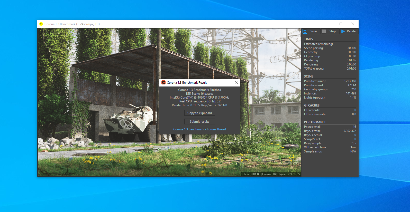
Task: Click the Render button in the toolbar
Action: pyautogui.click(x=349, y=31)
